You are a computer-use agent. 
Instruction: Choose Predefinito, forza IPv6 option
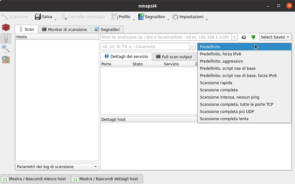pos(244,54)
